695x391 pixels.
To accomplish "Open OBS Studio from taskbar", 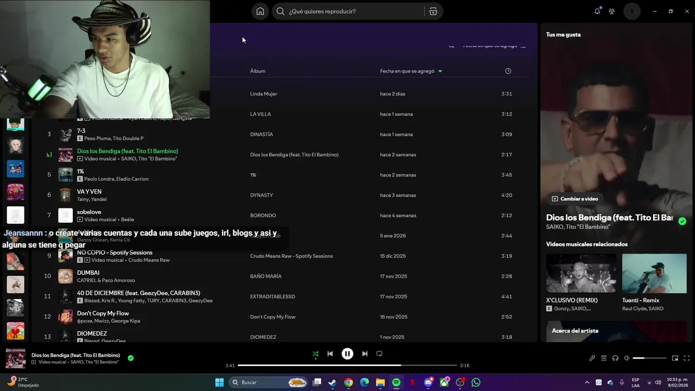I will [x=460, y=382].
